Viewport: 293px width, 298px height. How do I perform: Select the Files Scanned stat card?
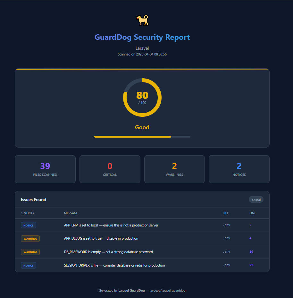[45, 169]
